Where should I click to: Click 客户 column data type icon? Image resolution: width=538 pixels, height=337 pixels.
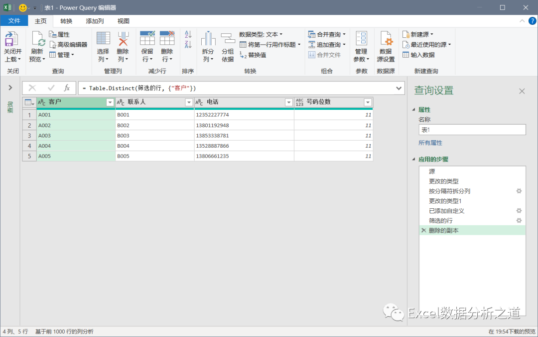[x=41, y=102]
